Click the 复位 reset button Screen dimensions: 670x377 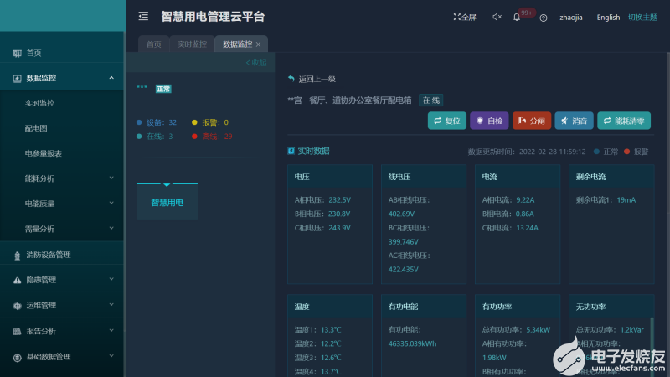pos(447,121)
